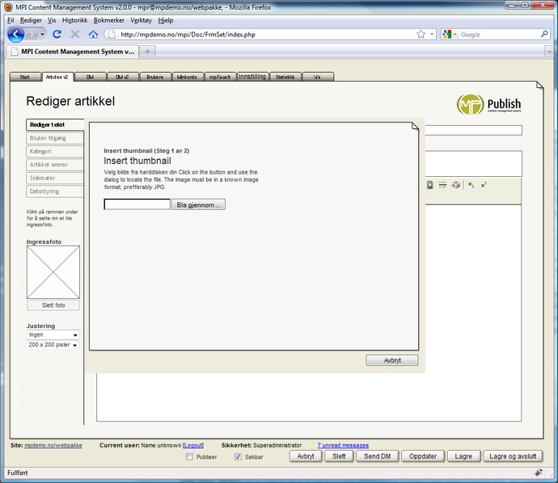Click the browser back arrow button

(15, 35)
